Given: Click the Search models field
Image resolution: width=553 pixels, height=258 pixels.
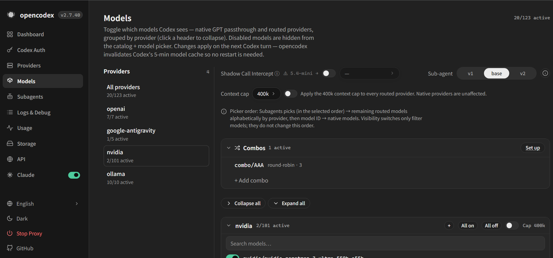Looking at the screenshot, I should click(x=385, y=244).
